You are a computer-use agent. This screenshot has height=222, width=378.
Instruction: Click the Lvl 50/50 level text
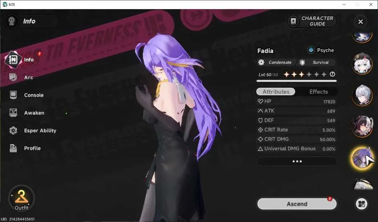(x=268, y=75)
